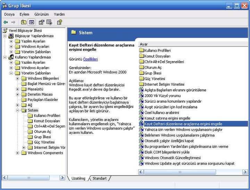Image resolution: width=250 pixels, height=190 pixels.
Task: Click the Back arrow in the toolbar
Action: pyautogui.click(x=6, y=22)
